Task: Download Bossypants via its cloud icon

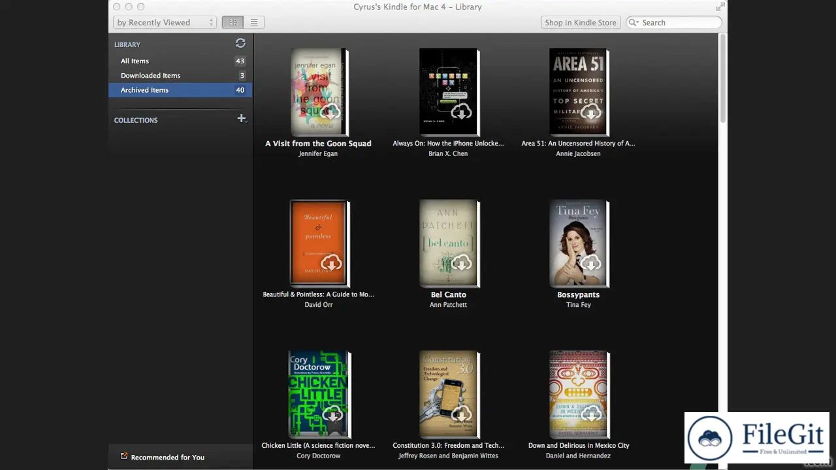Action: [590, 263]
